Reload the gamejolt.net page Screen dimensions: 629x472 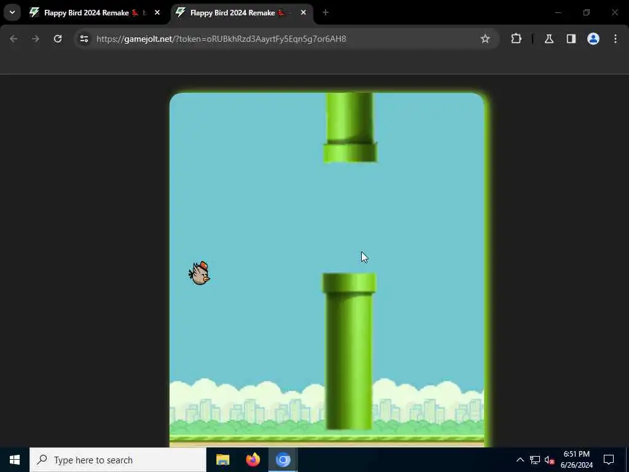(x=58, y=39)
